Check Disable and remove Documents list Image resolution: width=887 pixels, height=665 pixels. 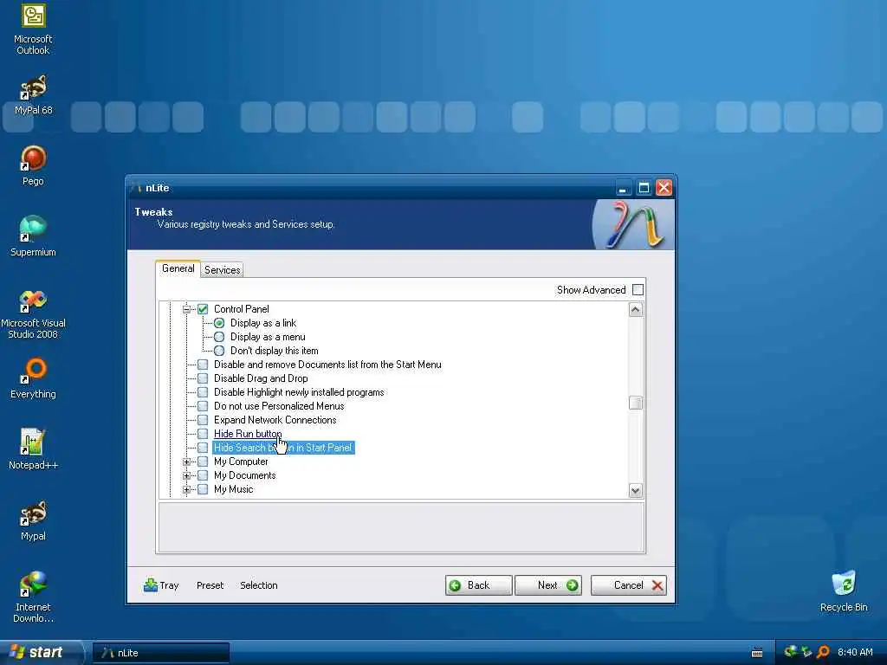(x=203, y=365)
